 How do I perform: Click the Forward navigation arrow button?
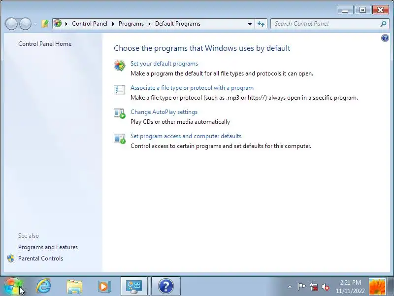[x=25, y=24]
